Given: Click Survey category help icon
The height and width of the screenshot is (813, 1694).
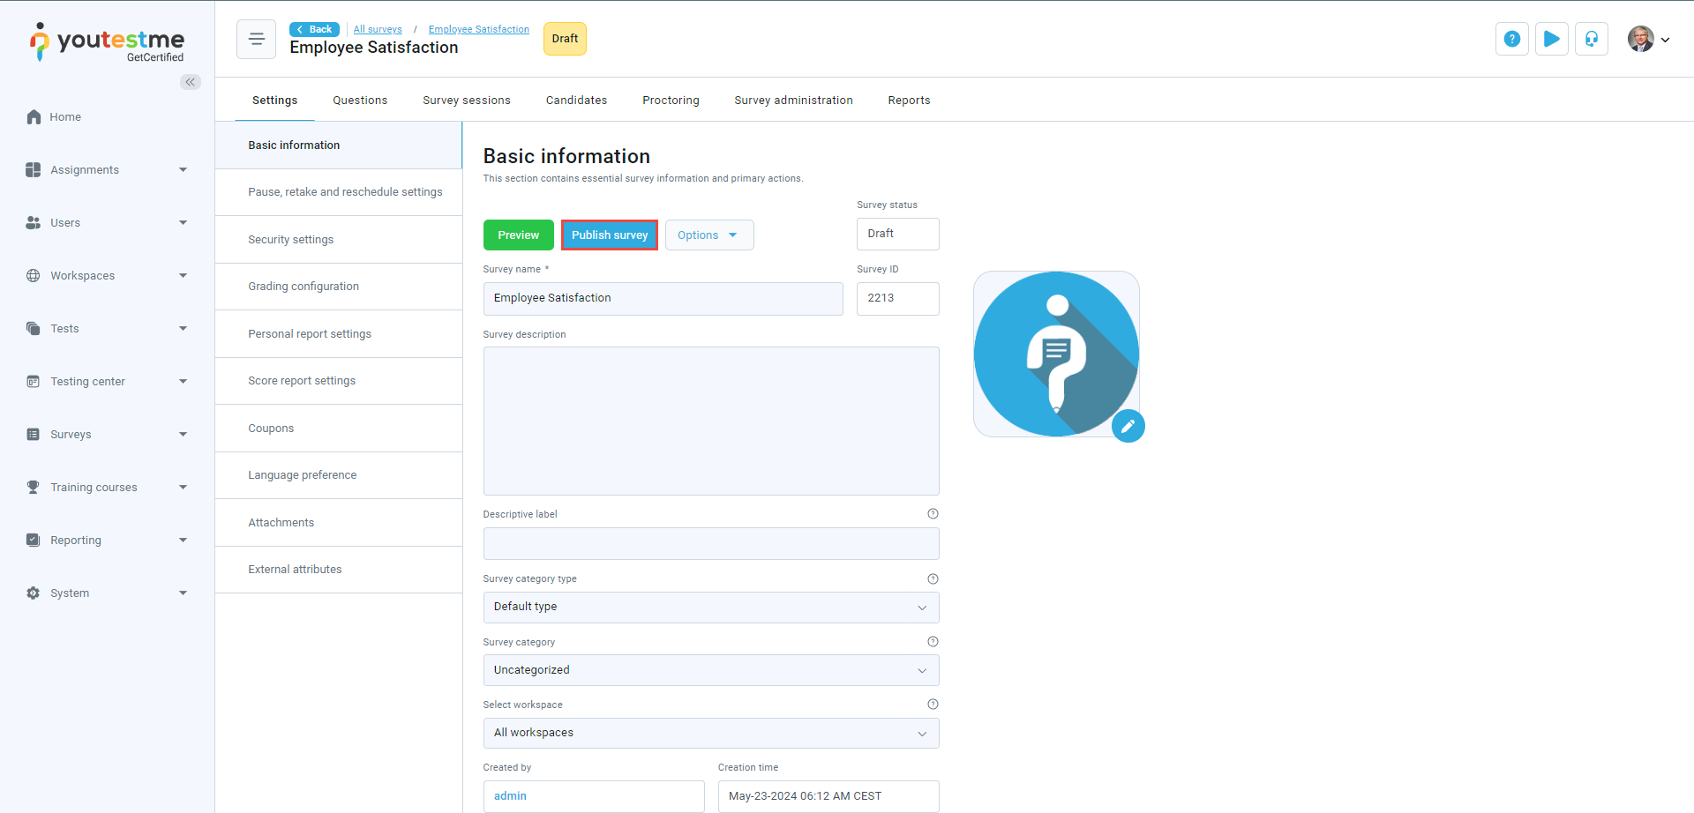Looking at the screenshot, I should [933, 642].
